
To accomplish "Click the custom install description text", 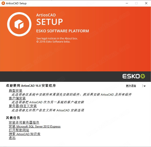I will (x=48, y=110).
